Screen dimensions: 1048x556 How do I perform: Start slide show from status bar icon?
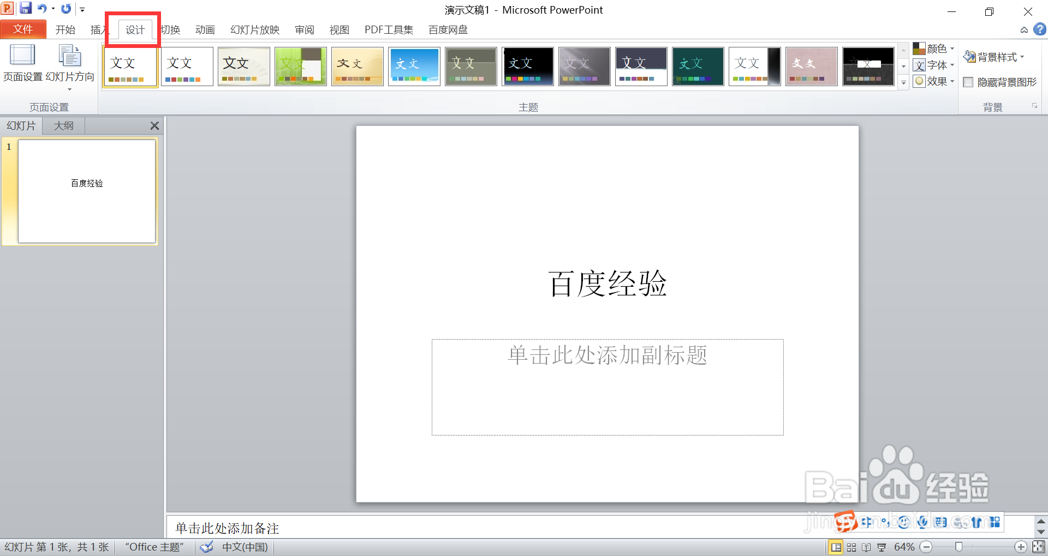click(x=882, y=547)
